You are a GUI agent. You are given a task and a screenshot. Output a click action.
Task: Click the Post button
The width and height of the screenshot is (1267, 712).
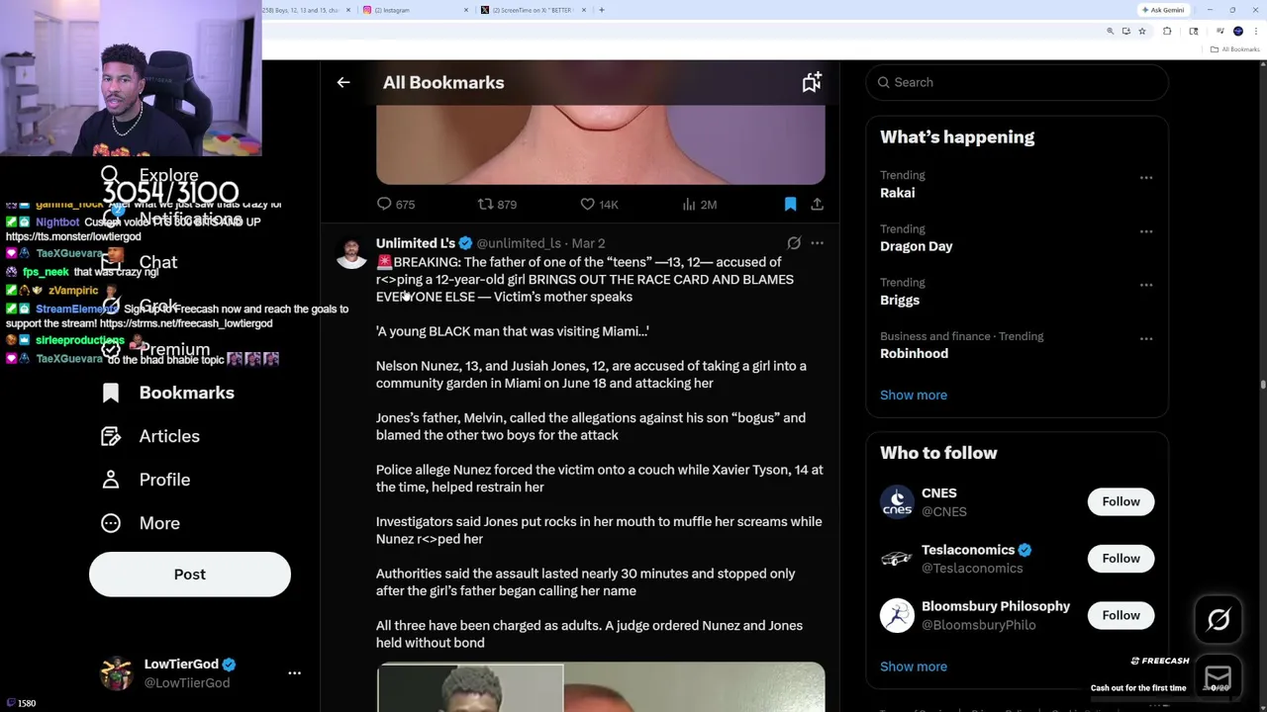tap(190, 575)
